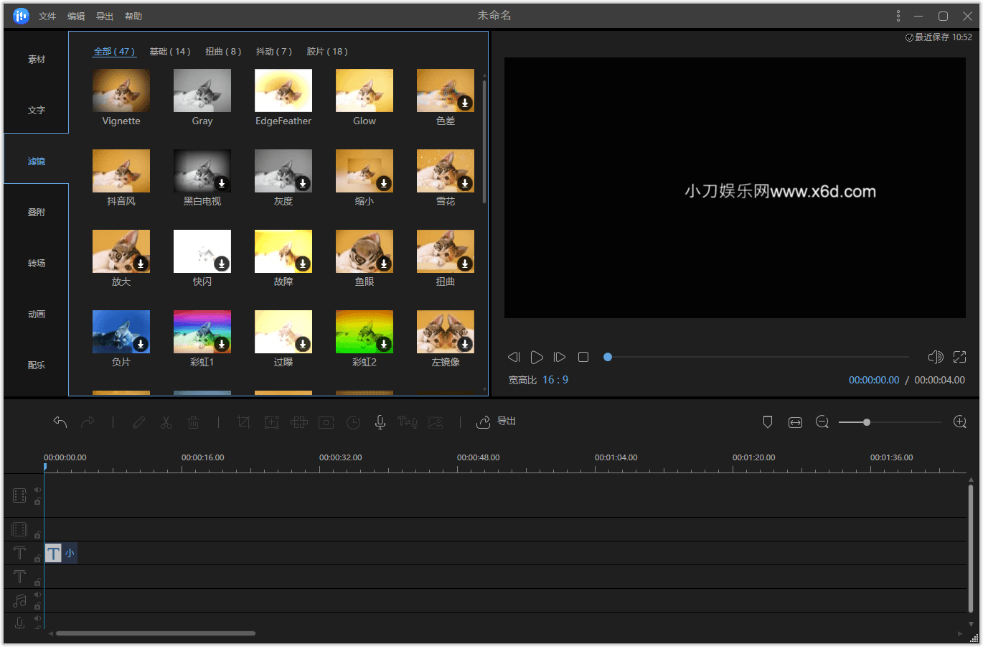Viewport: 983px width, 647px height.
Task: Open the three-dot more options menu
Action: (898, 16)
